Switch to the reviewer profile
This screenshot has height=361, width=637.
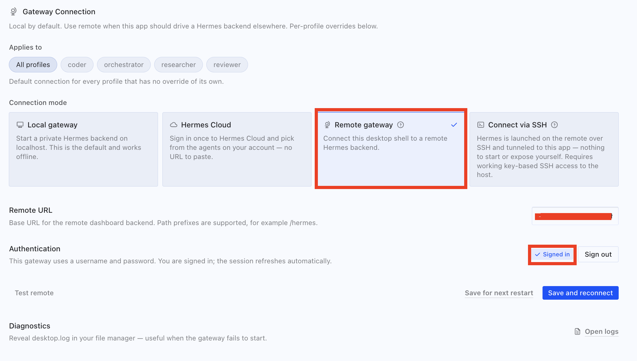pyautogui.click(x=227, y=65)
